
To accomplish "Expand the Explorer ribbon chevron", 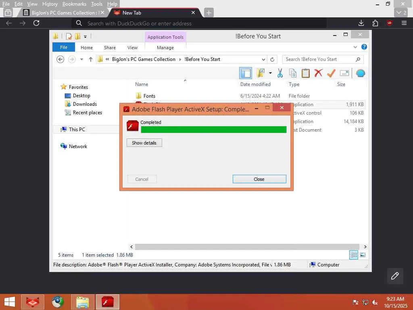I will pyautogui.click(x=355, y=47).
